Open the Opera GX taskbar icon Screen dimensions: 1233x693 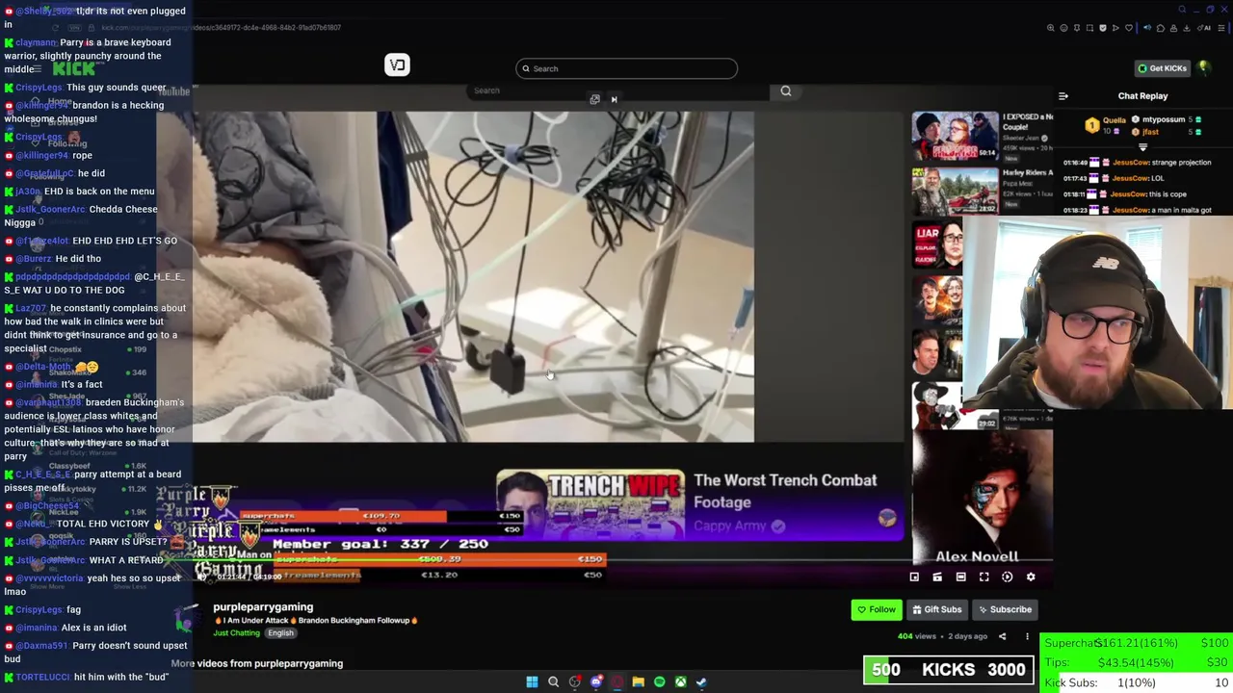[x=617, y=681]
